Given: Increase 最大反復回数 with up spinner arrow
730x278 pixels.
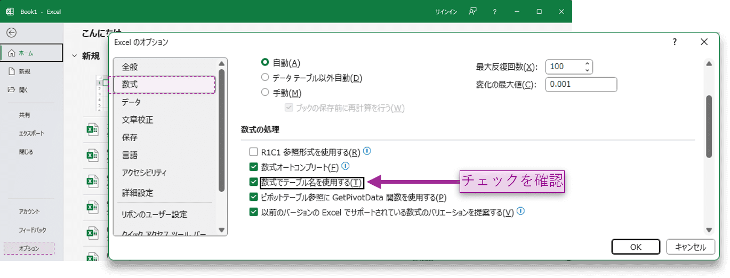Looking at the screenshot, I should 587,63.
